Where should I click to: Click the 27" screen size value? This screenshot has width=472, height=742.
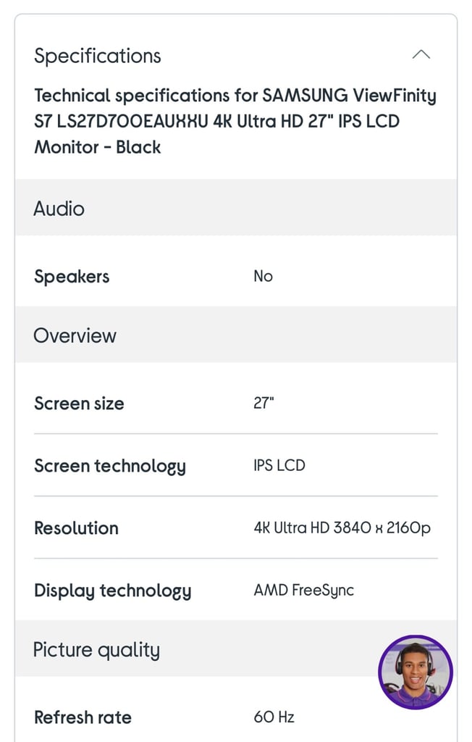(264, 403)
